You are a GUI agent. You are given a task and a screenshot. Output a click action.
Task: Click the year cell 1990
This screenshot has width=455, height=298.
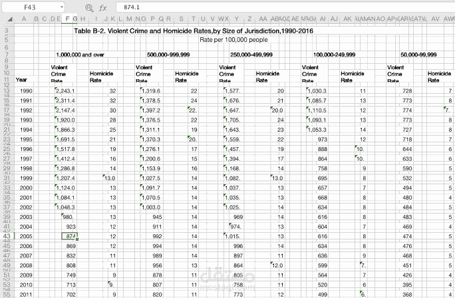click(x=26, y=91)
